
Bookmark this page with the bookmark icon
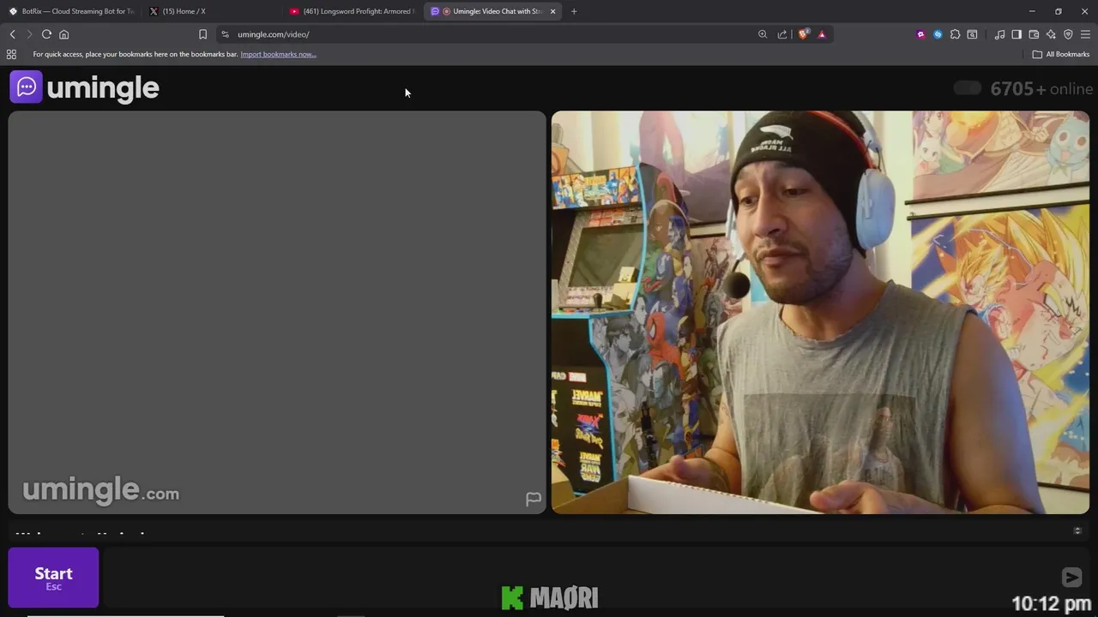(x=202, y=34)
